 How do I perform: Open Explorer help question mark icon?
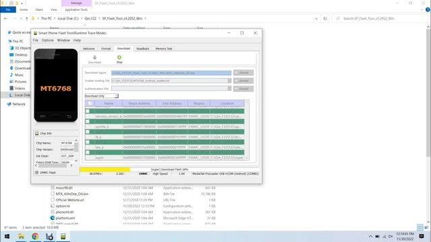428,9
